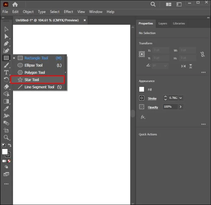Open more Transform options
211x205 pixels.
click(203, 73)
